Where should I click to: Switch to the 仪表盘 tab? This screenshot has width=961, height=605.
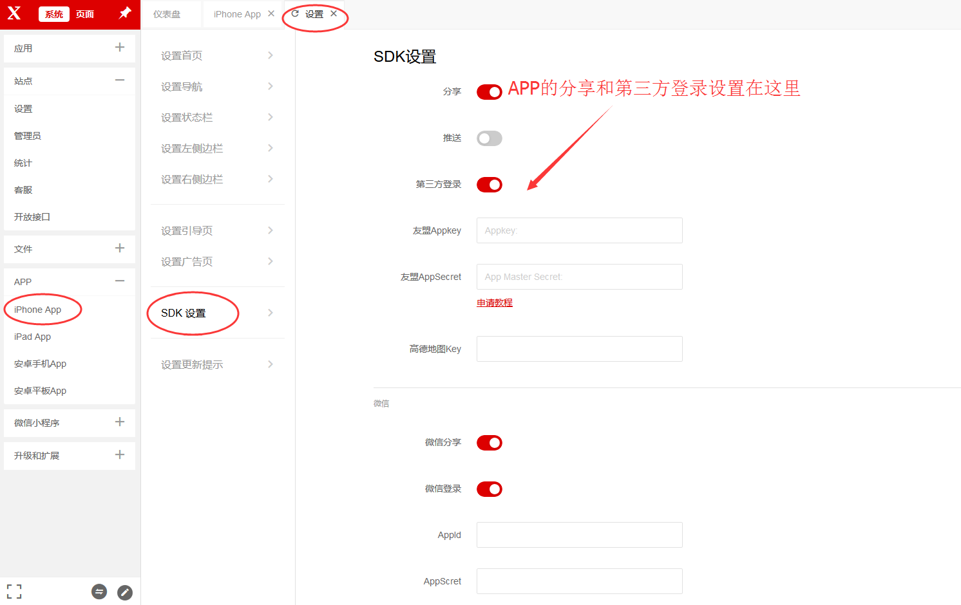167,14
